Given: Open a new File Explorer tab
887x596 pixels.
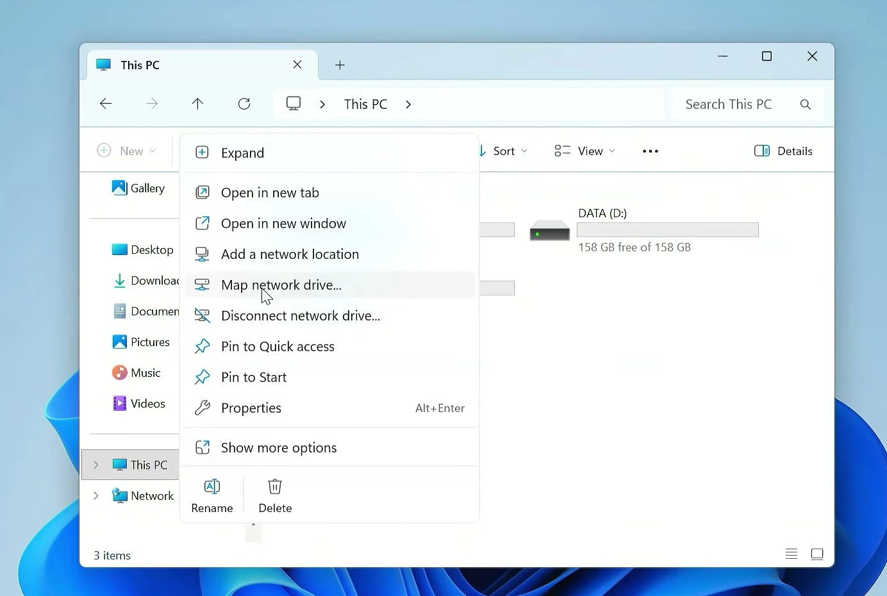Looking at the screenshot, I should pyautogui.click(x=340, y=65).
